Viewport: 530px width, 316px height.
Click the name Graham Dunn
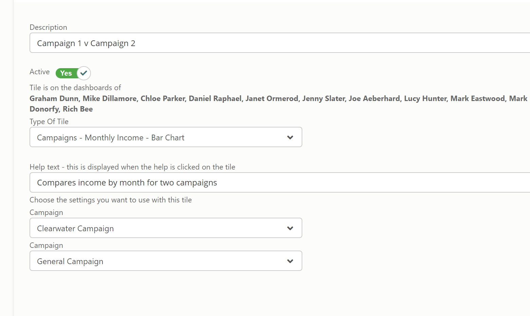54,99
